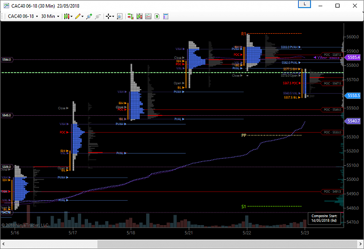Open the chart style candlestick dropdown
This screenshot has width=364, height=249.
68,16
